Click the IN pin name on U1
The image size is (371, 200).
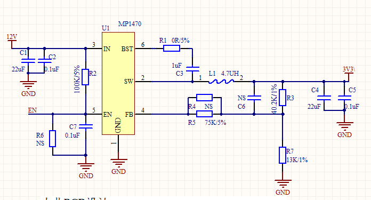(x=107, y=49)
